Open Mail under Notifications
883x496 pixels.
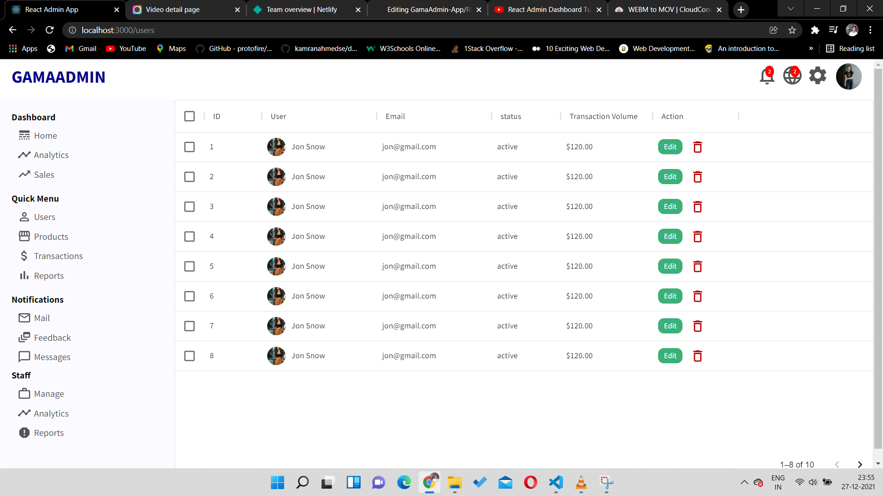coord(41,317)
